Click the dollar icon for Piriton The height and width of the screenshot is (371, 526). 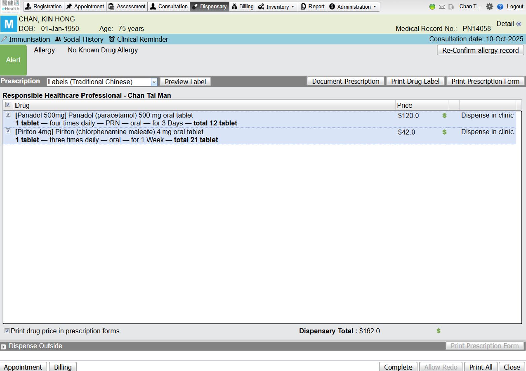tap(444, 132)
